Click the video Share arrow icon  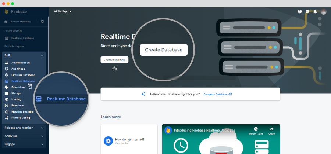click(271, 129)
